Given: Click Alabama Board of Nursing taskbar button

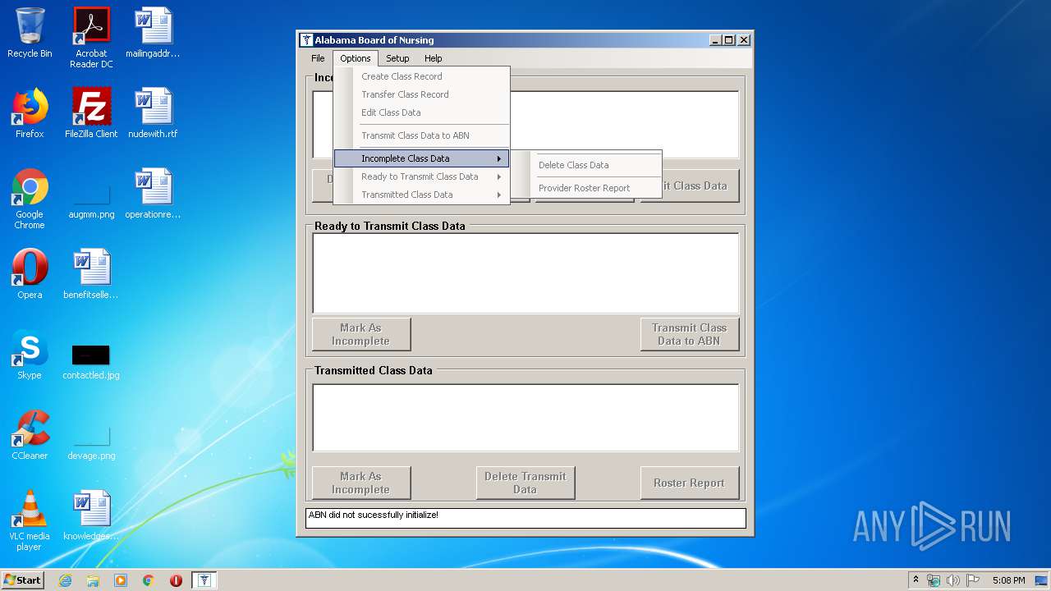Looking at the screenshot, I should 204,580.
